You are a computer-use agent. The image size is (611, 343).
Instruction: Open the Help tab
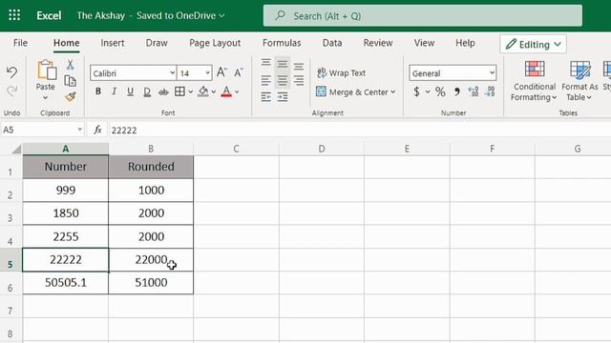coord(465,43)
